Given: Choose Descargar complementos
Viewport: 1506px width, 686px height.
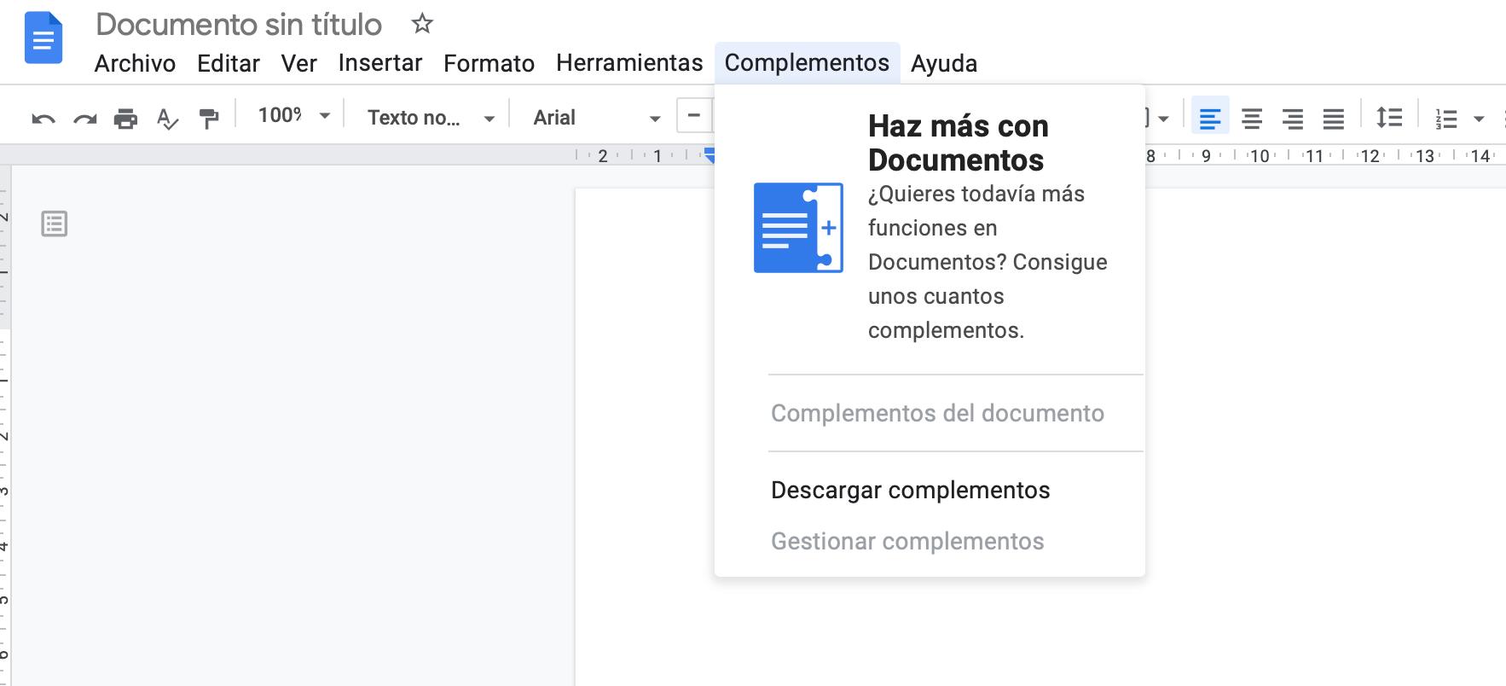Looking at the screenshot, I should coord(910,491).
